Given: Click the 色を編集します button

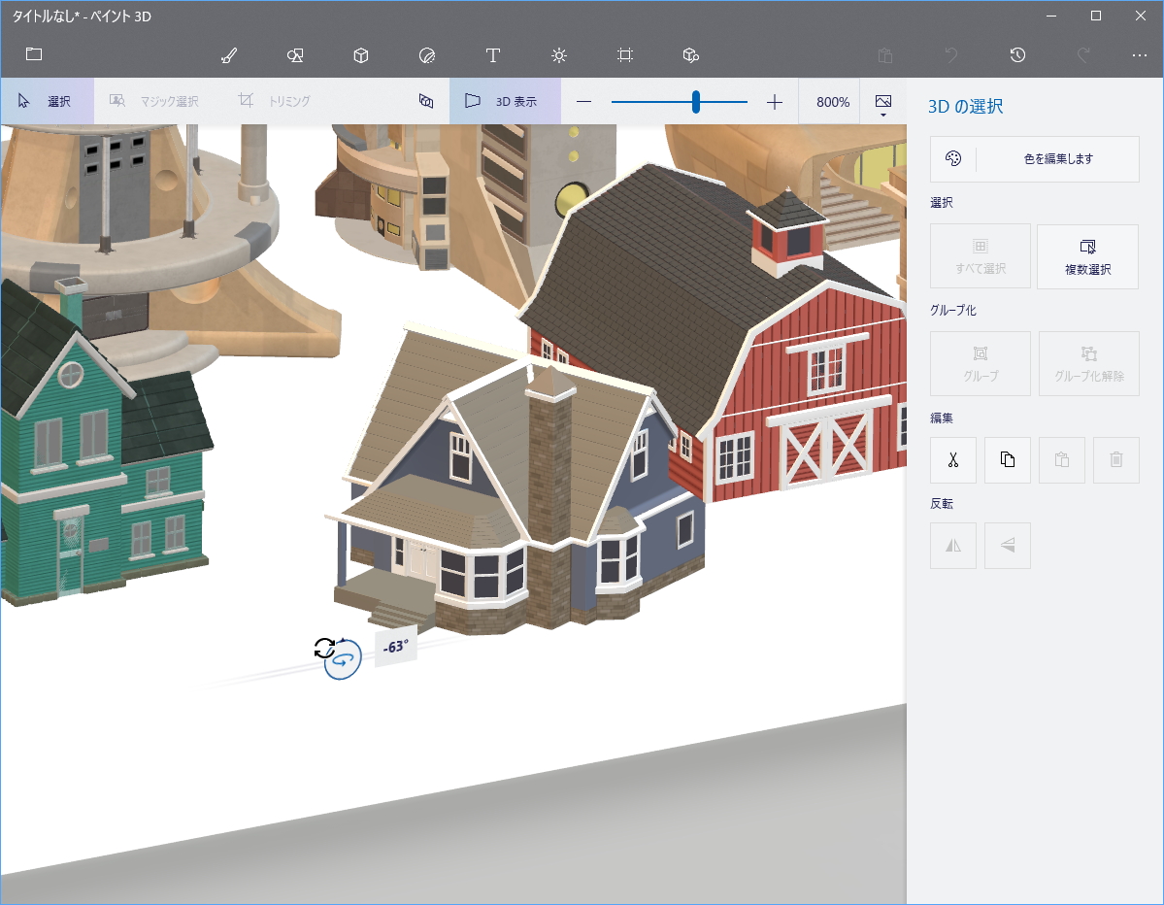Looking at the screenshot, I should click(x=1034, y=159).
